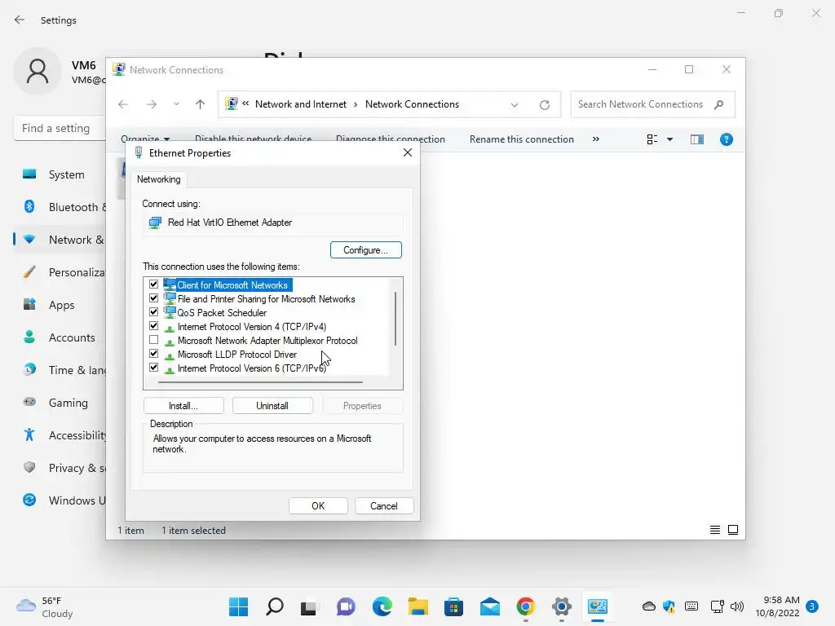
Task: Click volume icon in system tray
Action: pos(737,606)
